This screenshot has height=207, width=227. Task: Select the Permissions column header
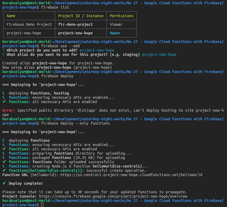tap(121, 16)
